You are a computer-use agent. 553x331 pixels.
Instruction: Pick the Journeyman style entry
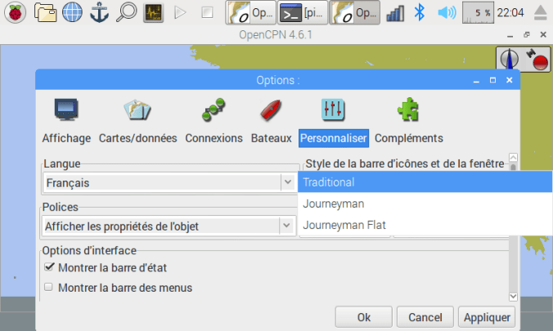click(x=334, y=204)
